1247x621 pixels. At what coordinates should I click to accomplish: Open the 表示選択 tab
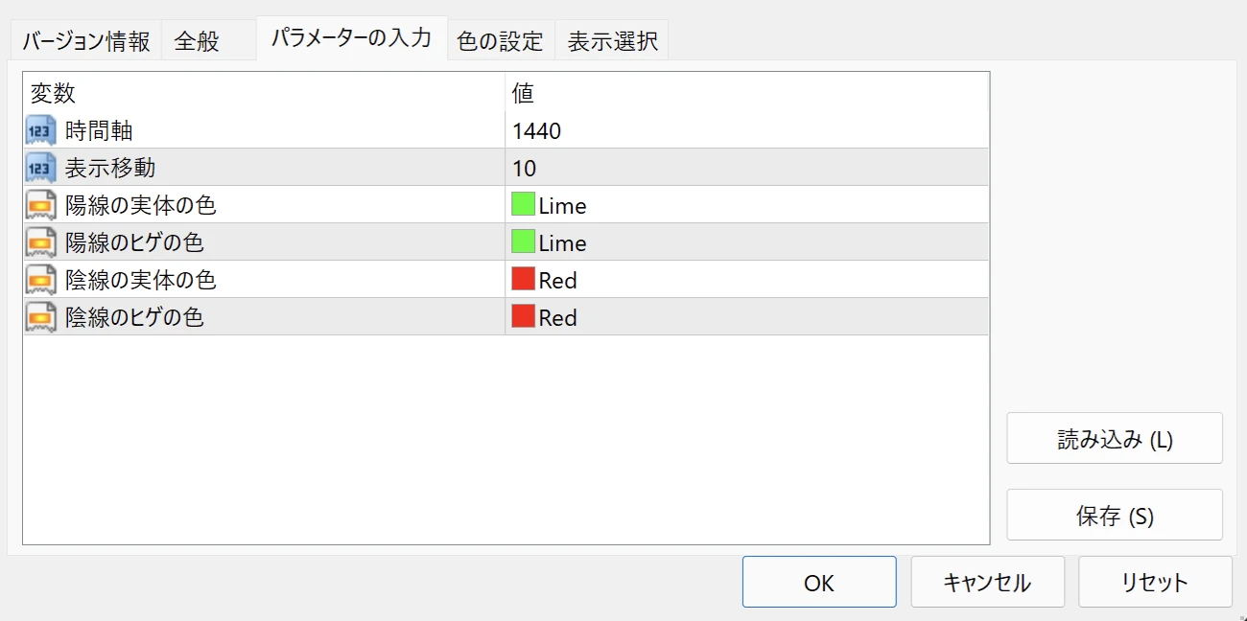[612, 41]
